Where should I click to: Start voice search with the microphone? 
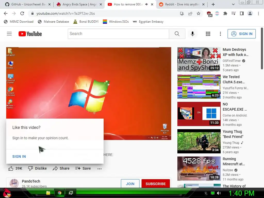point(192,34)
